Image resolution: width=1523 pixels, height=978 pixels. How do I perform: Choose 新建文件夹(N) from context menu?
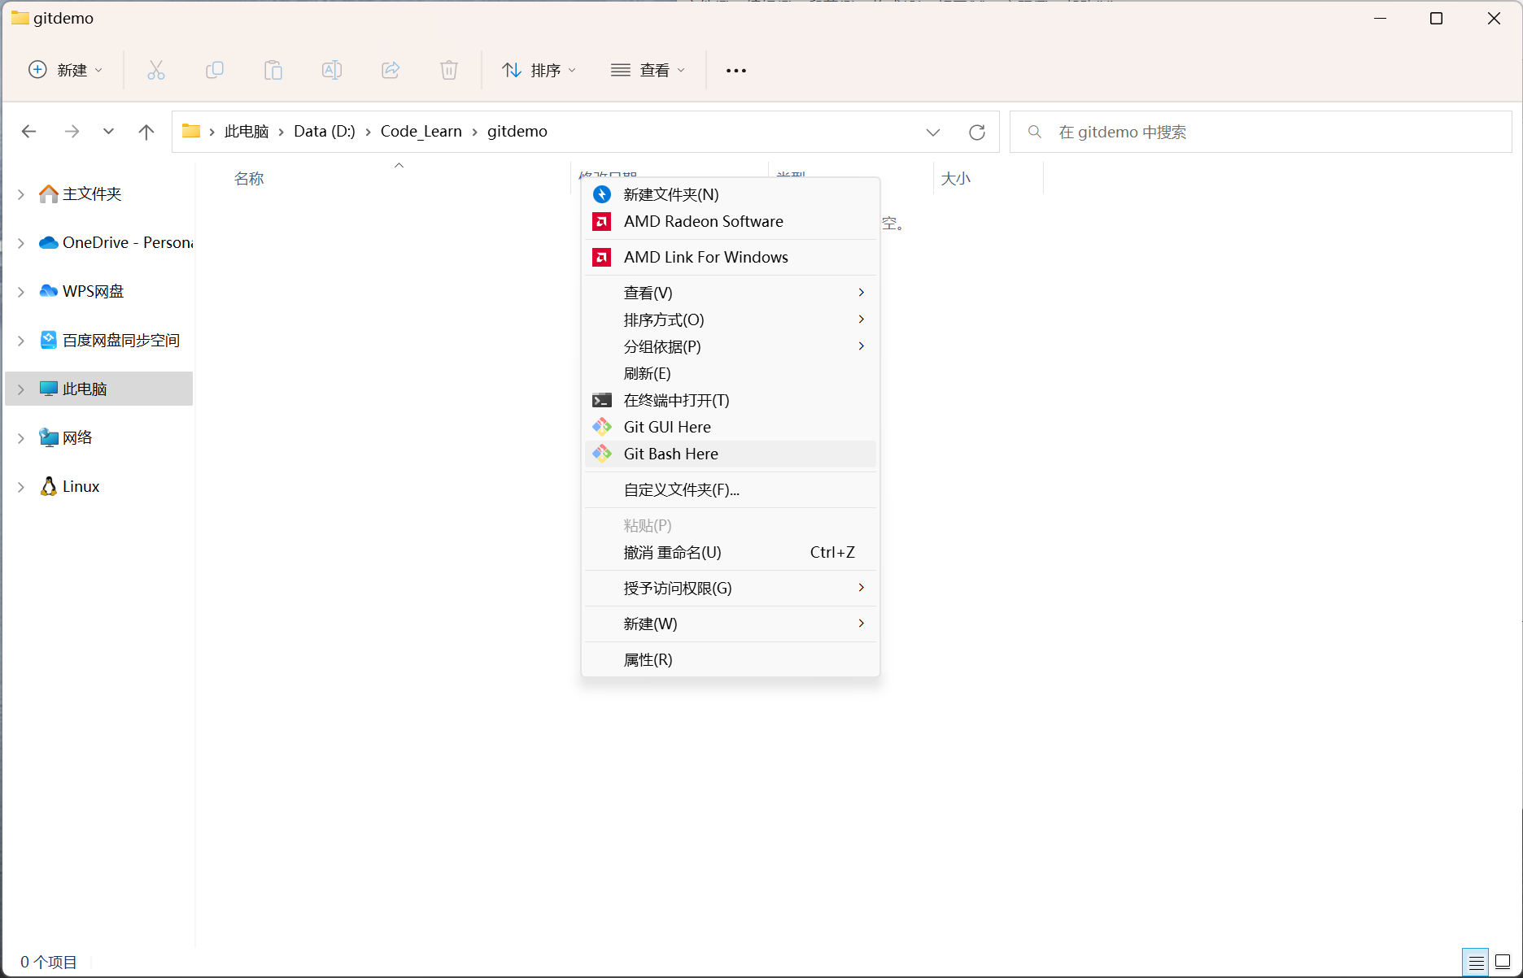[731, 194]
